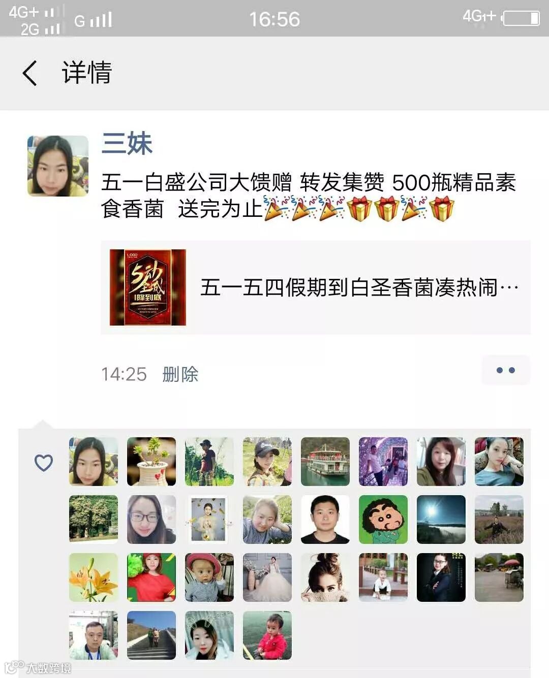Open the potted plant liker avatar
Screen dimensions: 549x678
point(151,462)
